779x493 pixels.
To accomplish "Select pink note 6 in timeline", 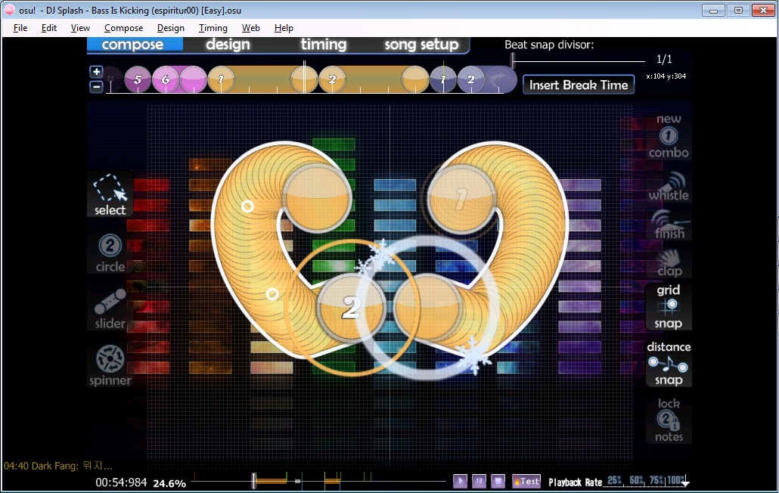I will pyautogui.click(x=166, y=79).
